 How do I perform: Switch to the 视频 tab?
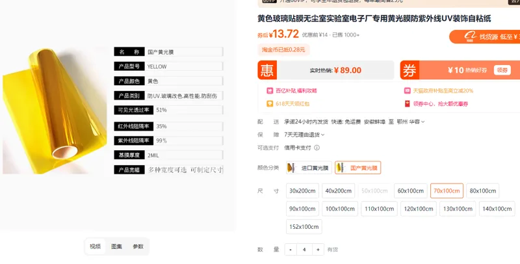tap(95, 246)
